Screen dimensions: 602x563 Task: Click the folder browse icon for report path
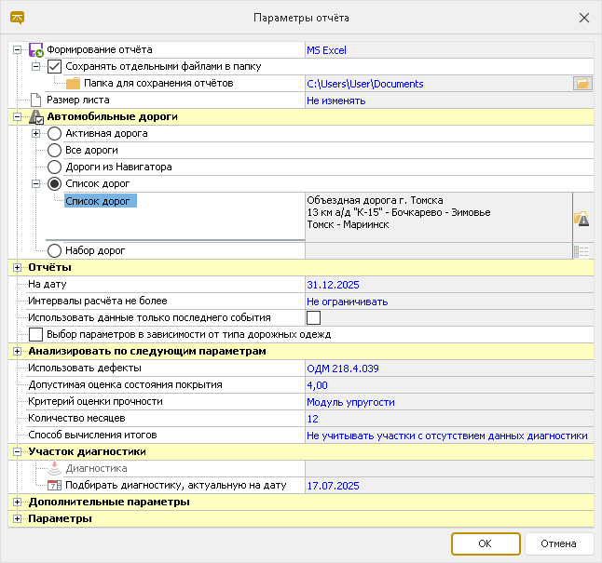(582, 84)
